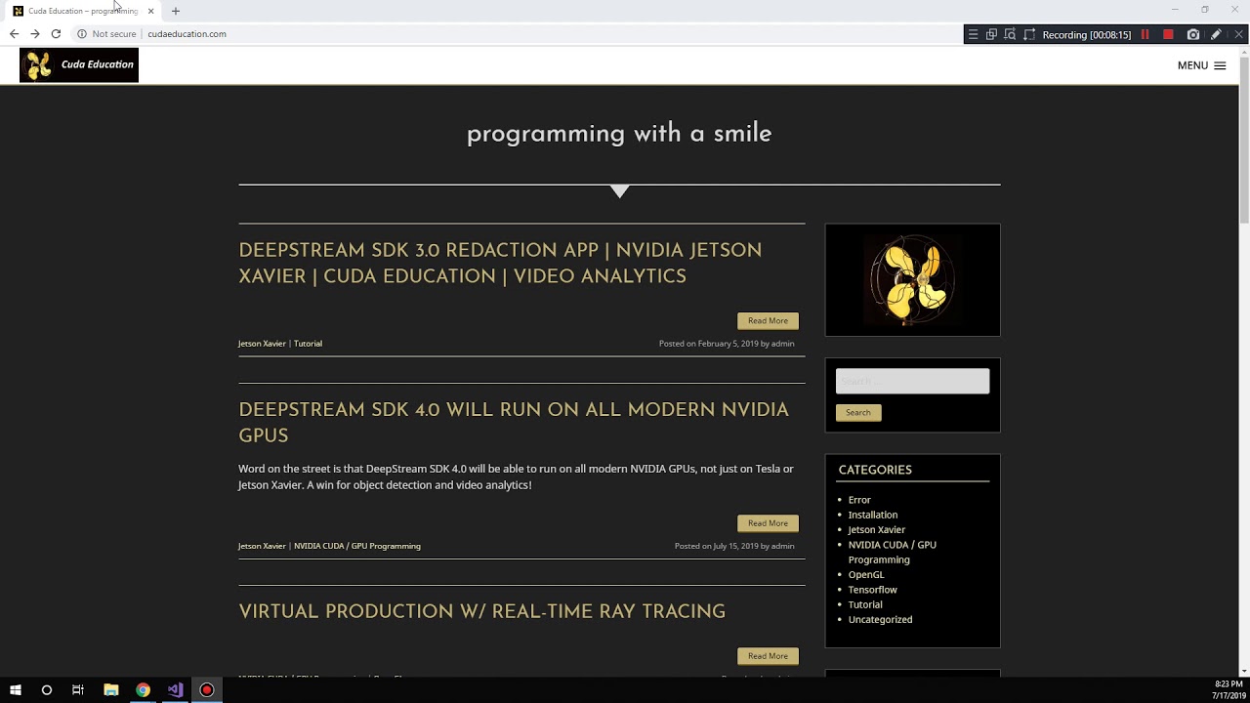Click the recorder overlapping-windows capture icon

click(991, 35)
